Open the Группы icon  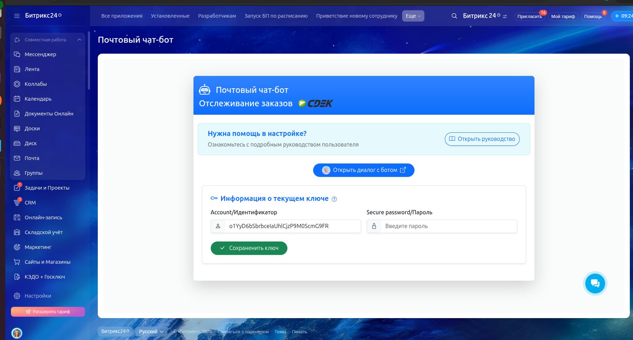click(17, 173)
